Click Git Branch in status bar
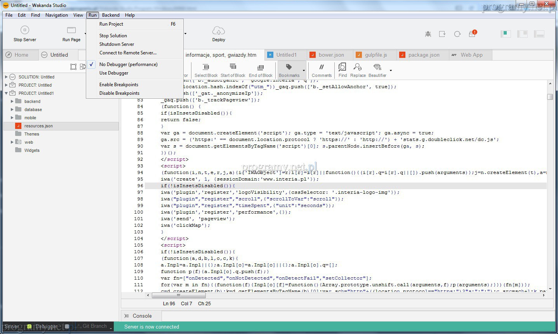Image resolution: width=558 pixels, height=334 pixels. pos(94,326)
